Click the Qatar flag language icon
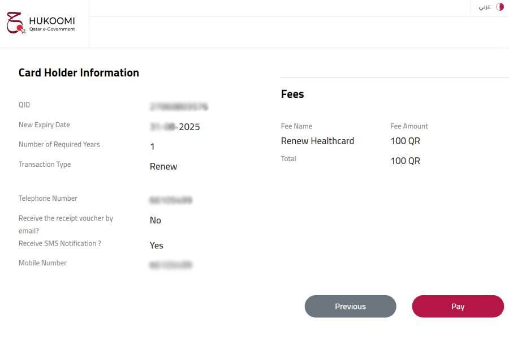Image resolution: width=509 pixels, height=345 pixels. [x=500, y=7]
